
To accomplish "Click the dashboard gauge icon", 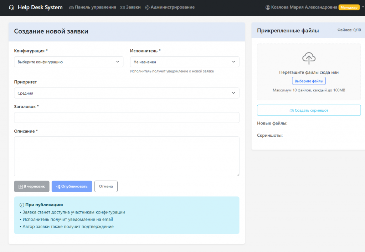I will (x=71, y=7).
